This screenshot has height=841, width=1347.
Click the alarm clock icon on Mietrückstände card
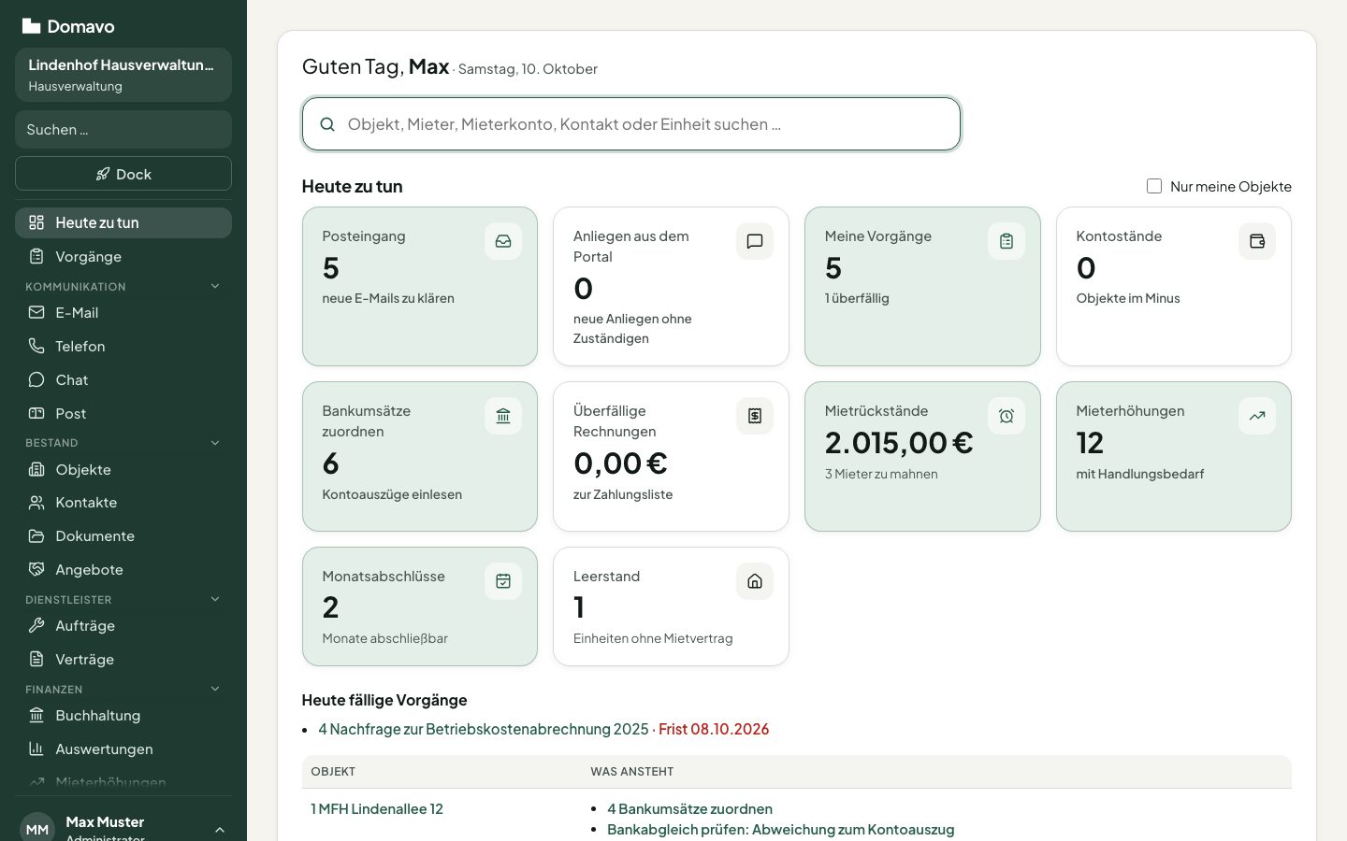[x=1007, y=416]
